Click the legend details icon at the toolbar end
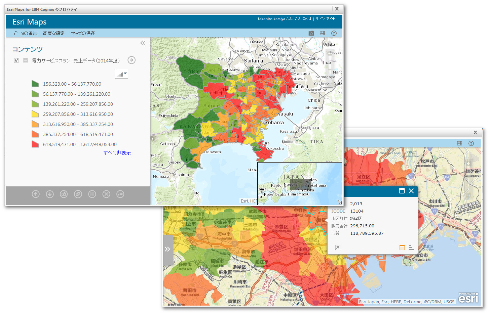490x314 pixels. point(120,194)
